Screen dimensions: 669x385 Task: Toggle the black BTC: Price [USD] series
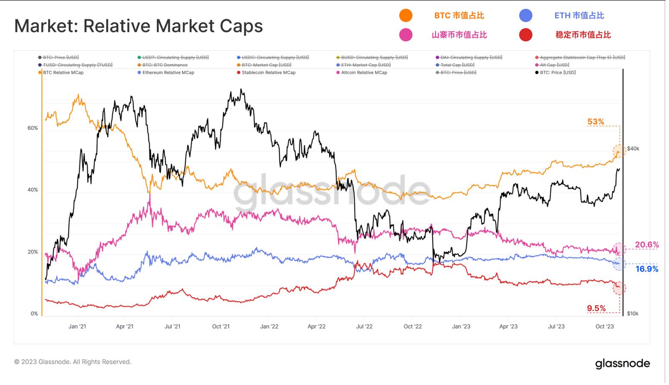pos(557,72)
